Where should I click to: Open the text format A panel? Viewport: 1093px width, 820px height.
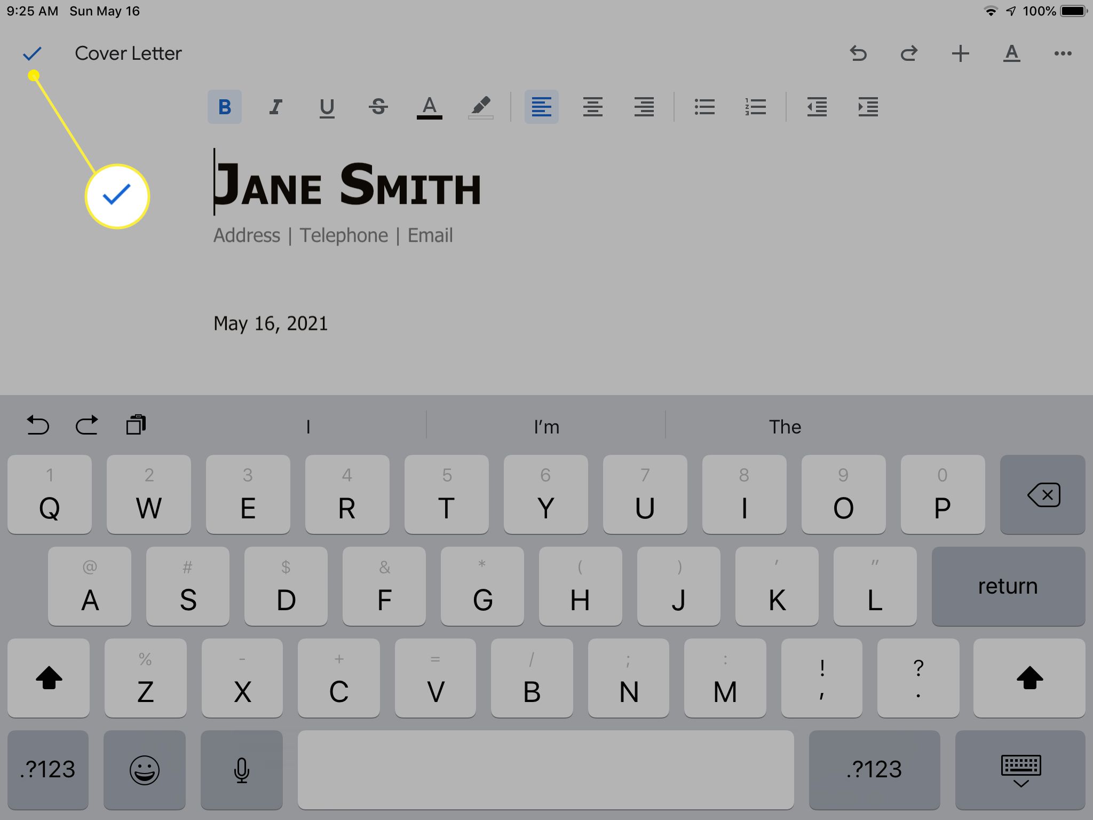pos(1011,53)
